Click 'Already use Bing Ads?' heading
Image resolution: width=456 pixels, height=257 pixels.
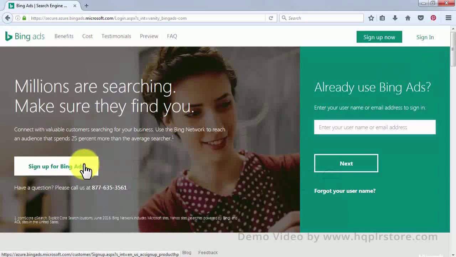pyautogui.click(x=373, y=87)
